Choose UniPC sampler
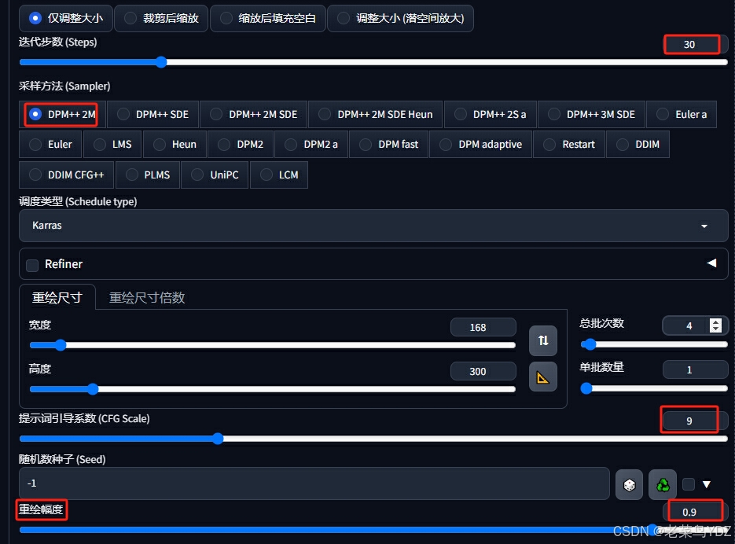 pos(215,175)
